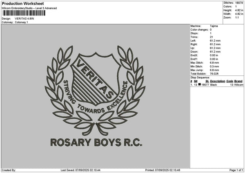Click the design name 'VERITAS 4.8IN'
Screen dimensions: 245x173
pyautogui.click(x=24, y=19)
